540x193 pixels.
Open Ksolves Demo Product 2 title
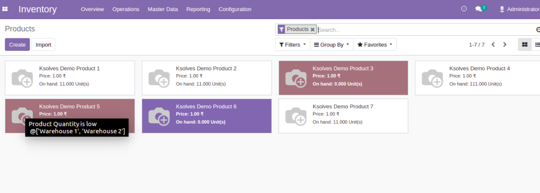point(206,68)
